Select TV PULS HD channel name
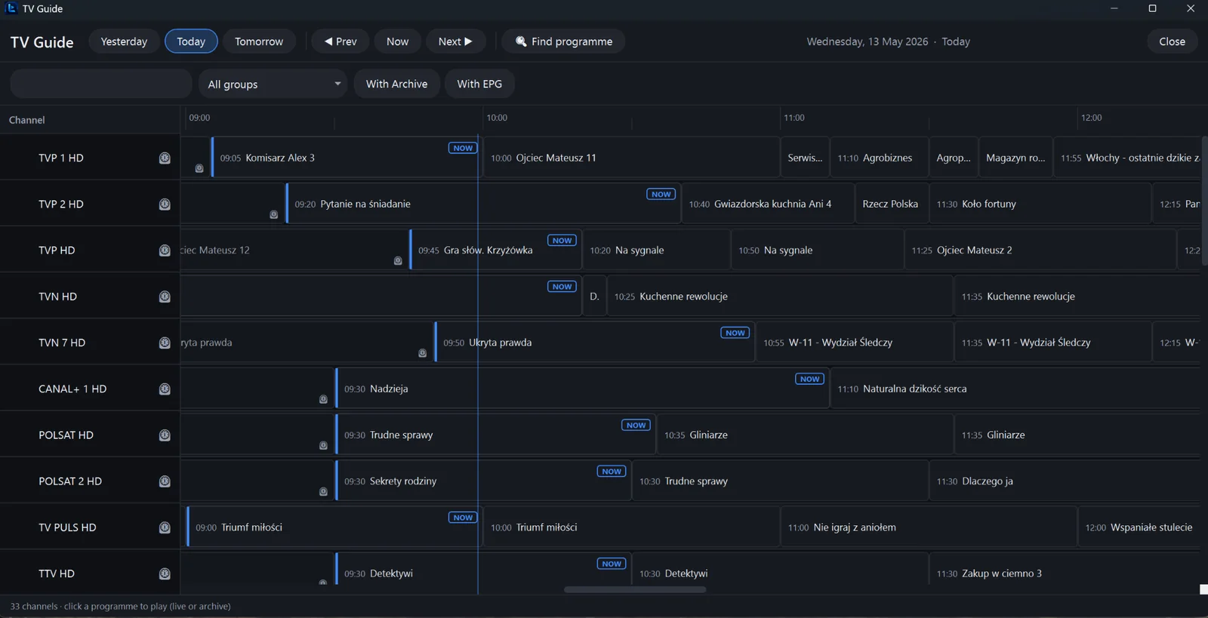 coord(67,527)
